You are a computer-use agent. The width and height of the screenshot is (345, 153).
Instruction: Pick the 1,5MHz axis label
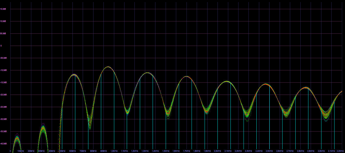pyautogui.click(x=166, y=151)
